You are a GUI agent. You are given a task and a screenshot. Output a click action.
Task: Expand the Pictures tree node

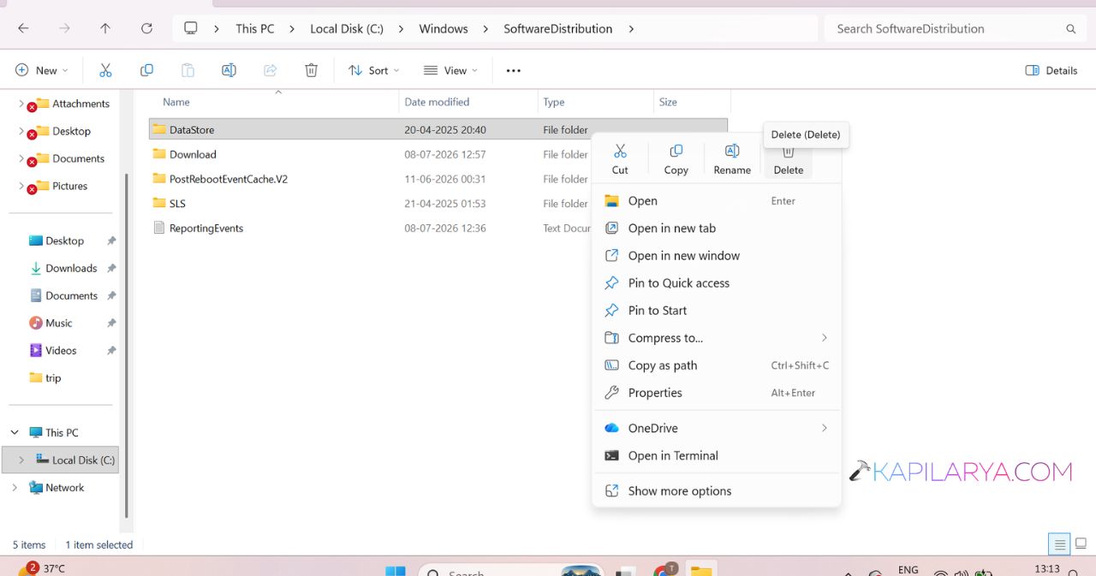(21, 186)
